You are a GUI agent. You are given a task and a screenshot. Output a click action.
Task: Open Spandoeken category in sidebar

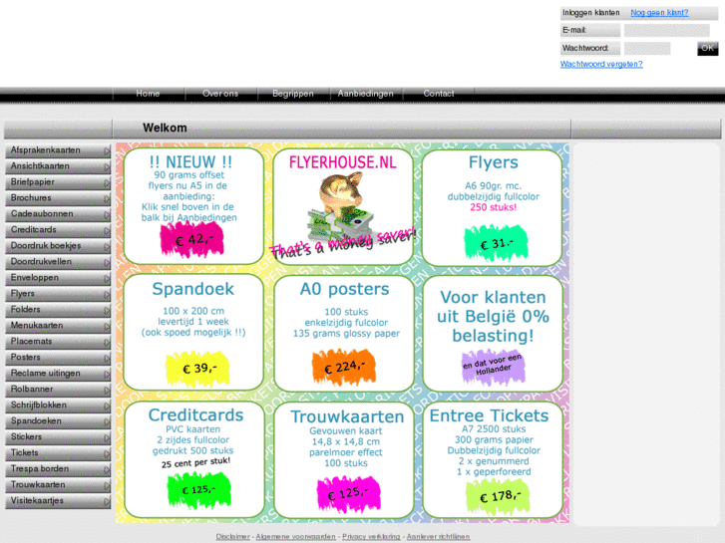(58, 421)
